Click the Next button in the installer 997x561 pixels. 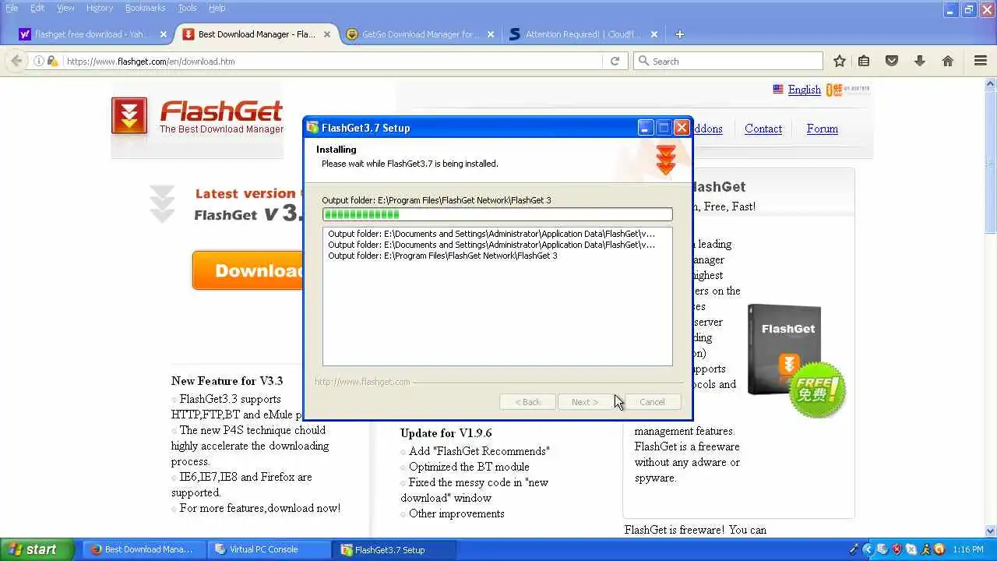[x=585, y=402]
